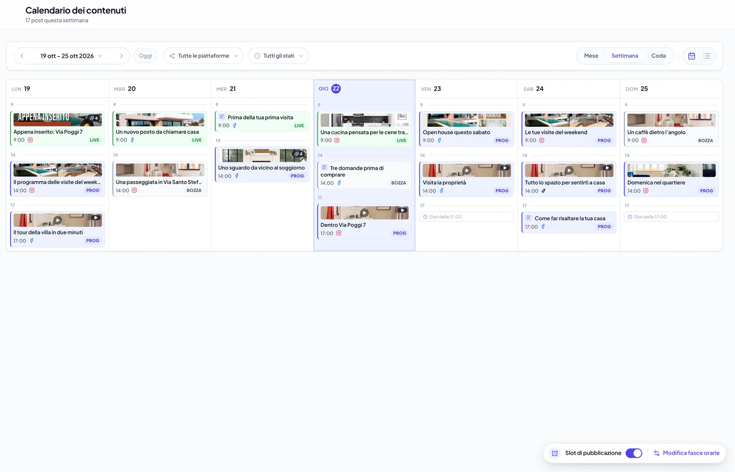This screenshot has height=472, width=735.
Task: Click the play icon on 'Dentro Via Poggi 7'
Action: click(x=364, y=213)
